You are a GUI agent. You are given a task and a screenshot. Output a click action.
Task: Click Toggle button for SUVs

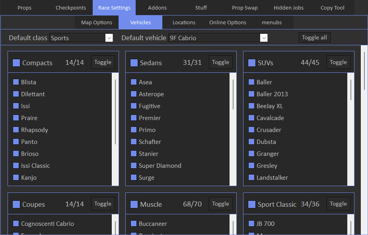tap(339, 62)
